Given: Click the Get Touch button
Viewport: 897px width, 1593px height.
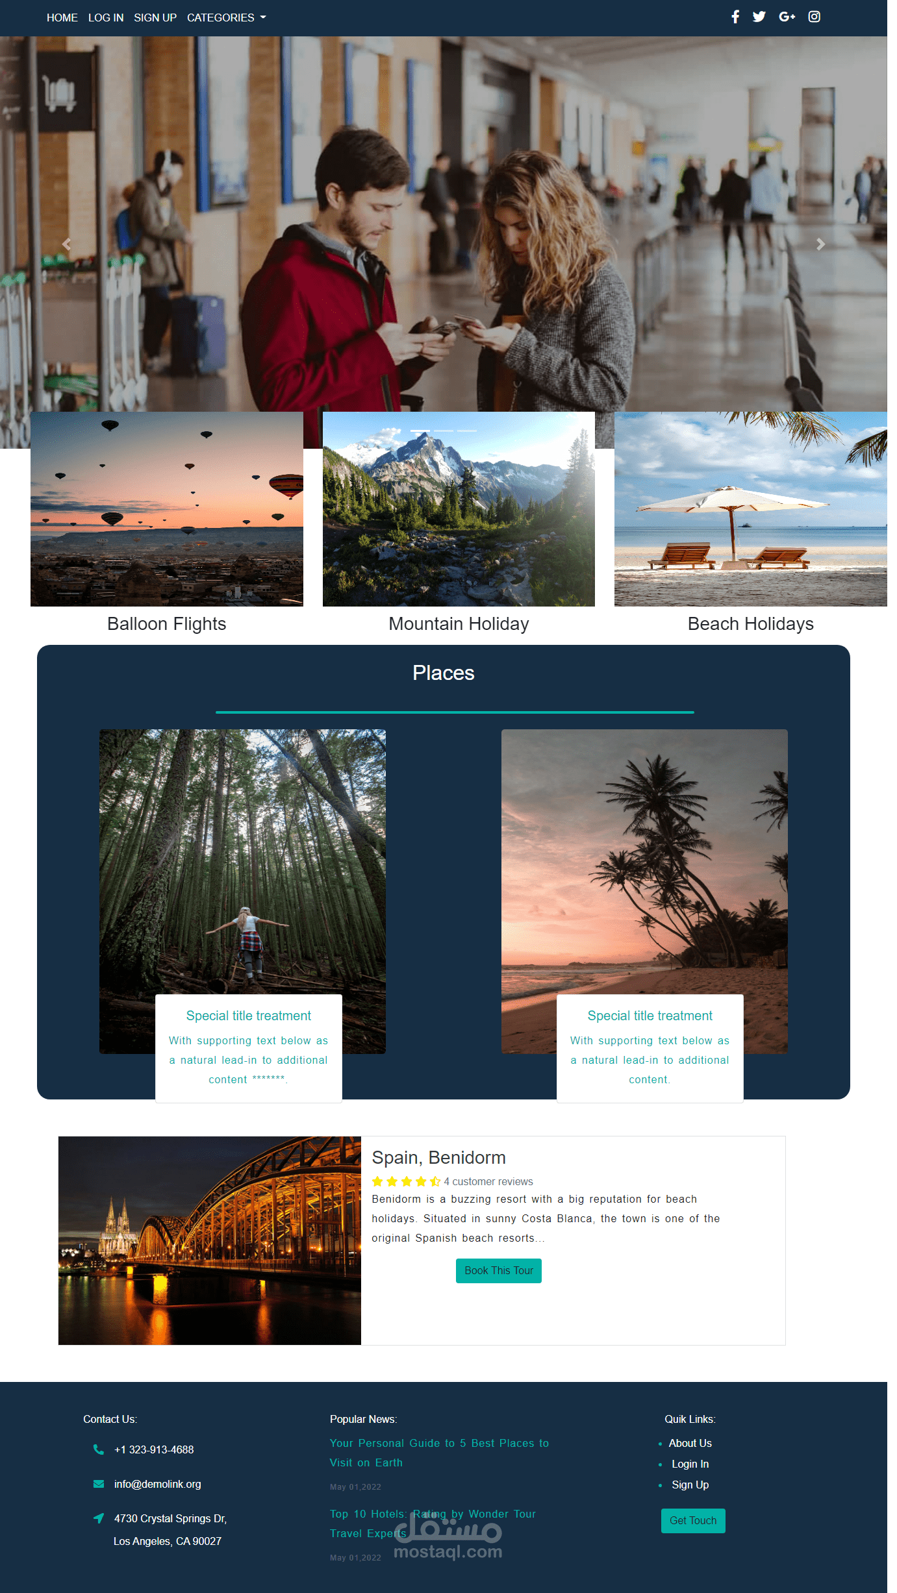Looking at the screenshot, I should tap(693, 1521).
